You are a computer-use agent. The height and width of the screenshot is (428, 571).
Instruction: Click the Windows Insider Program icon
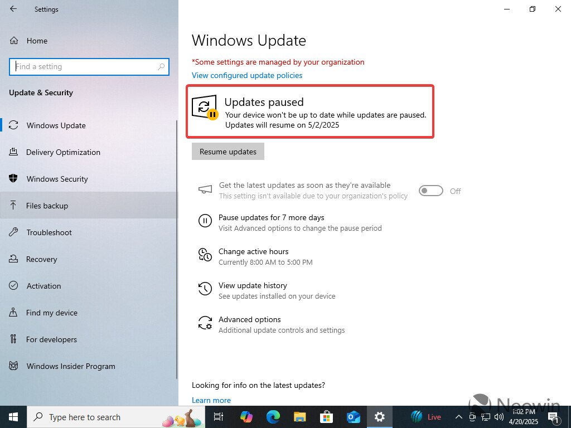click(12, 366)
